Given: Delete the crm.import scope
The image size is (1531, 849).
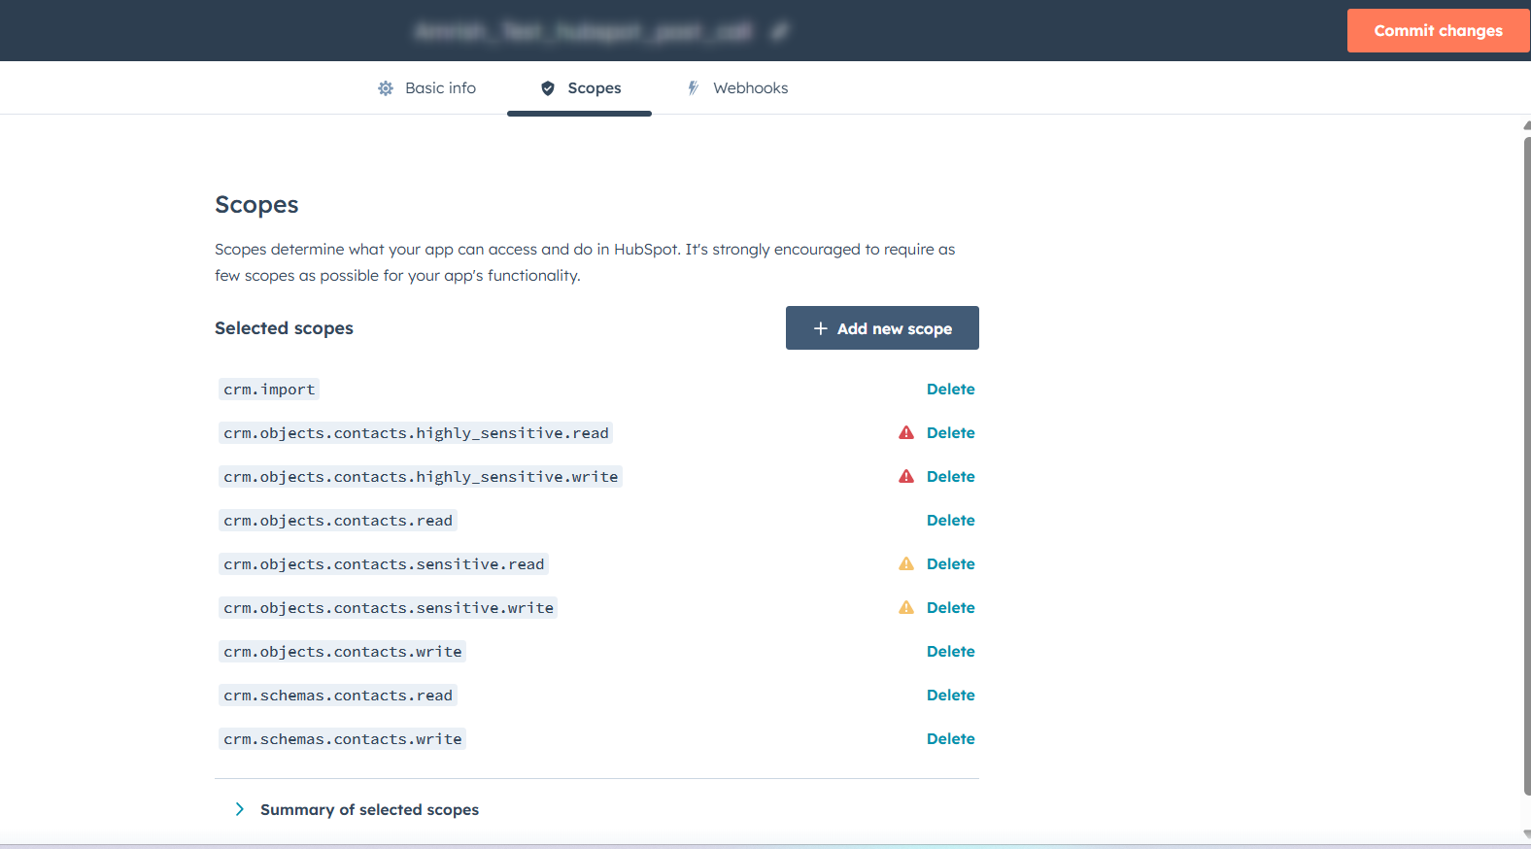Looking at the screenshot, I should 950,390.
